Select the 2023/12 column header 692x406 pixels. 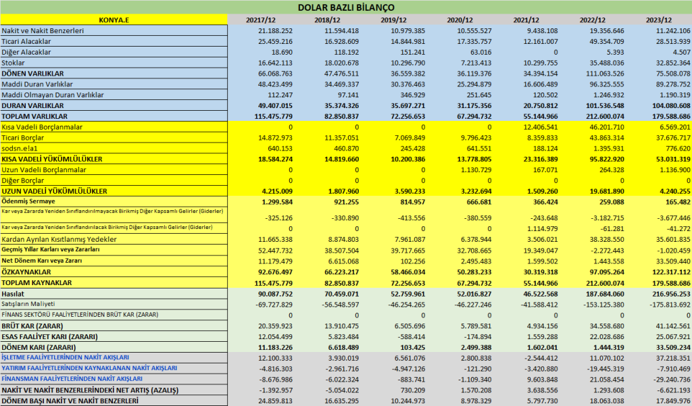(658, 20)
